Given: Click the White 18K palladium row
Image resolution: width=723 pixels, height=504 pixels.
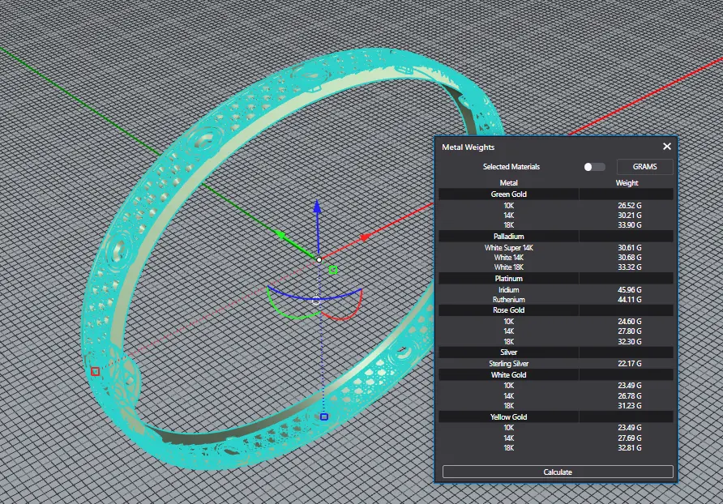Looking at the screenshot, I should click(x=556, y=267).
